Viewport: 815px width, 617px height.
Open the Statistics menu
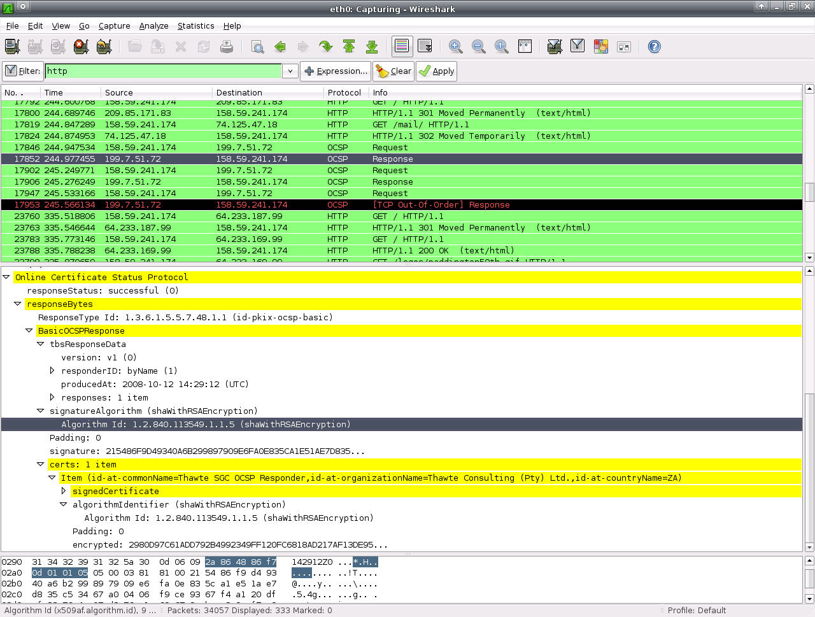click(196, 26)
